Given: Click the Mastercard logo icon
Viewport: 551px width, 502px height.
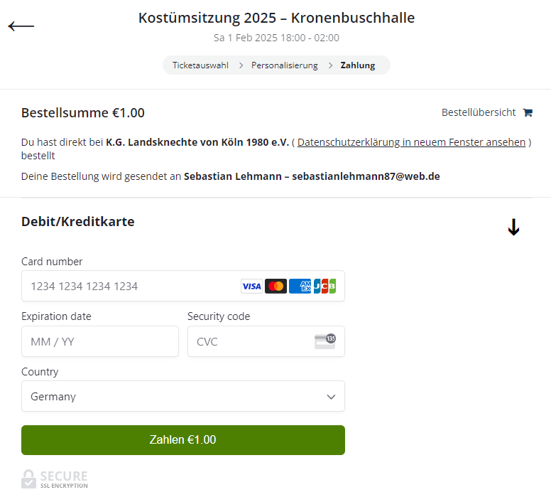Looking at the screenshot, I should pyautogui.click(x=275, y=286).
